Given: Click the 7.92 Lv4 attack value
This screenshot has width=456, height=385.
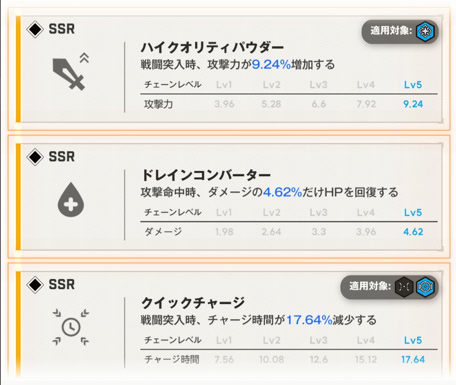Looking at the screenshot, I should coord(366,104).
